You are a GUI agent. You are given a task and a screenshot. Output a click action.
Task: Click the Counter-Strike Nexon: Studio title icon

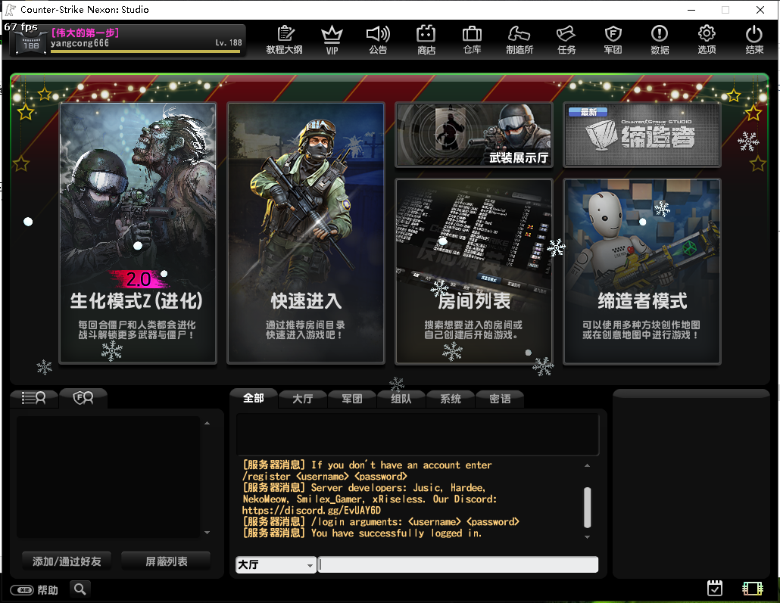coord(10,9)
